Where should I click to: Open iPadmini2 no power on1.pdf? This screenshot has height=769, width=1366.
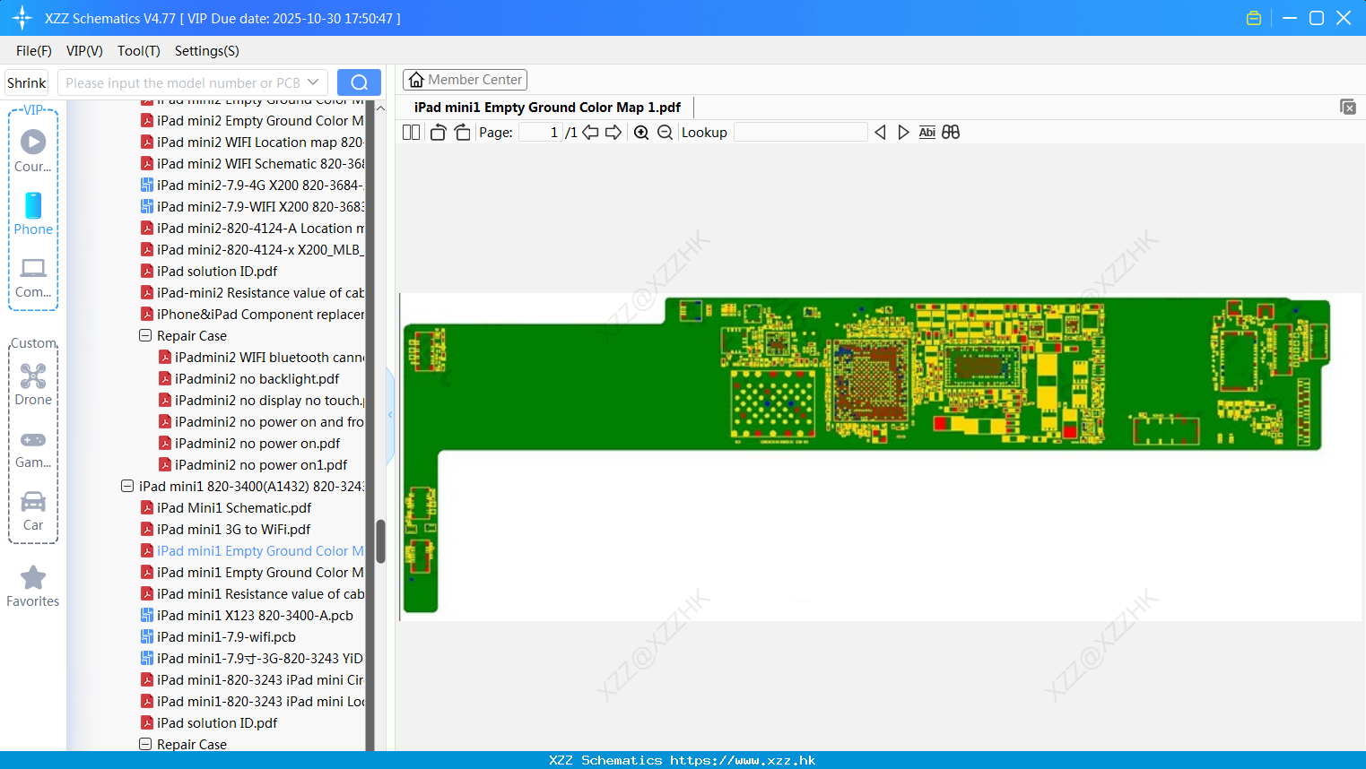point(254,465)
